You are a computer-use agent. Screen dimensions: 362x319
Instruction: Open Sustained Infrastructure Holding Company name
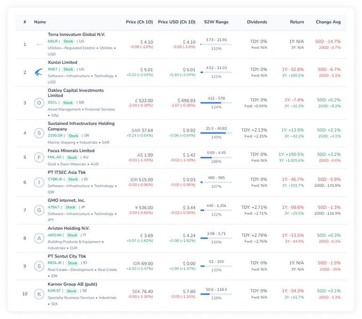[x=81, y=126]
